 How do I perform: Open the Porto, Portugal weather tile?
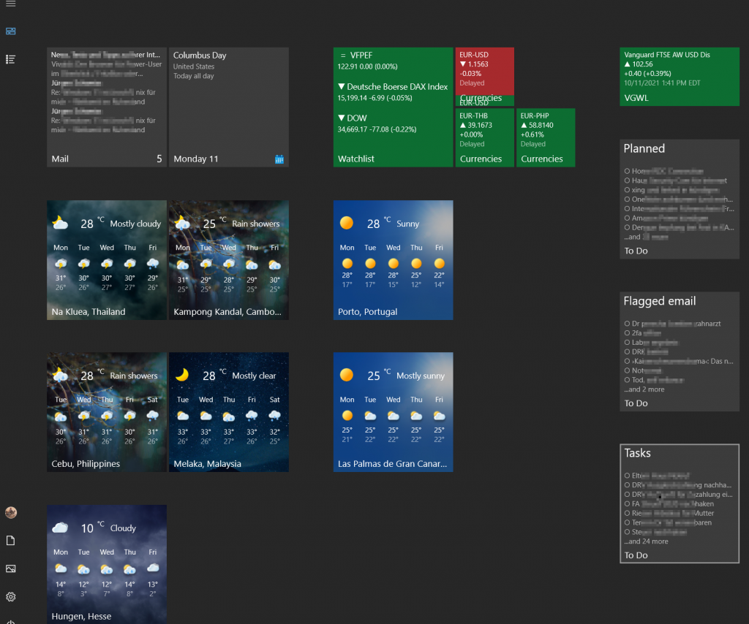coord(393,259)
